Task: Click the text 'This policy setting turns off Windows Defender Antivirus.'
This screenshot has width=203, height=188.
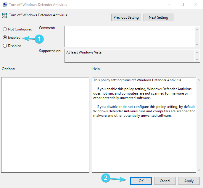Action: pyautogui.click(x=138, y=80)
